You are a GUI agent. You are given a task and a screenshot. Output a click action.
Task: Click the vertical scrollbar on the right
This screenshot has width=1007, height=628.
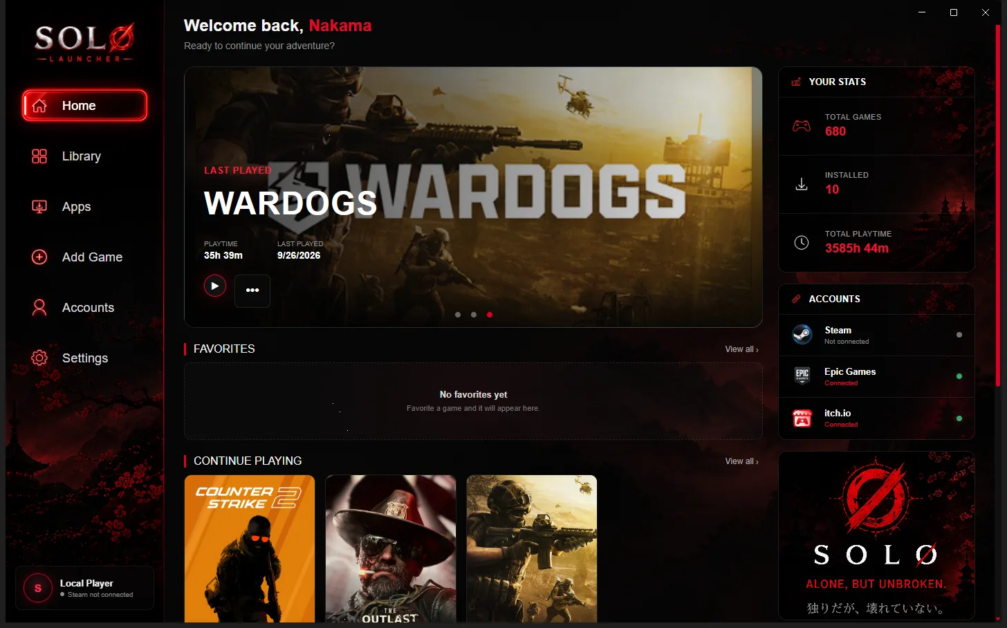(997, 205)
